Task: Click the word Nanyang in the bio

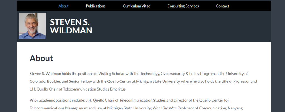Action: pos(235,108)
